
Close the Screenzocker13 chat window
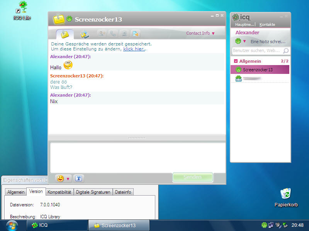click(222, 15)
